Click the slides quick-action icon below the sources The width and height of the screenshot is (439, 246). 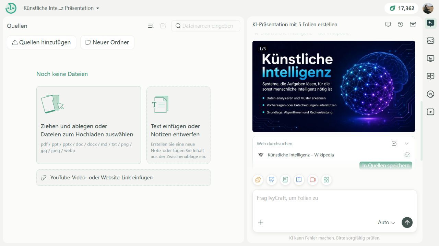pyautogui.click(x=272, y=180)
